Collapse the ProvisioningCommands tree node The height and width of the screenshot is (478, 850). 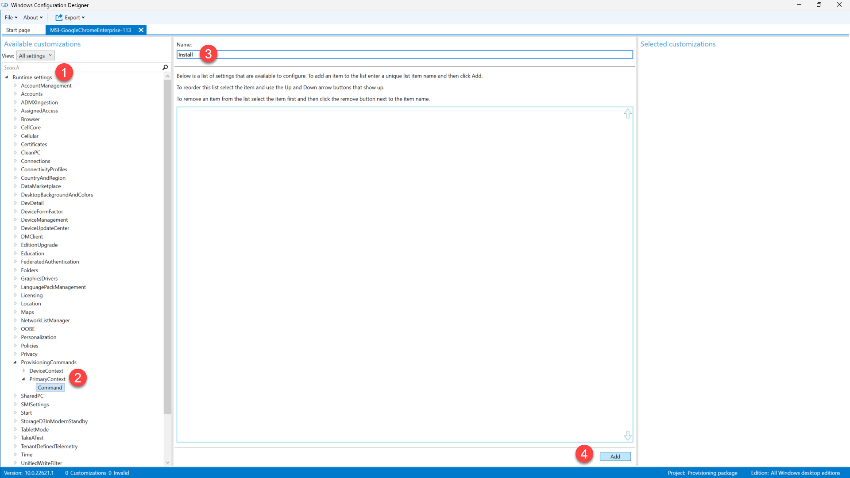[15, 362]
